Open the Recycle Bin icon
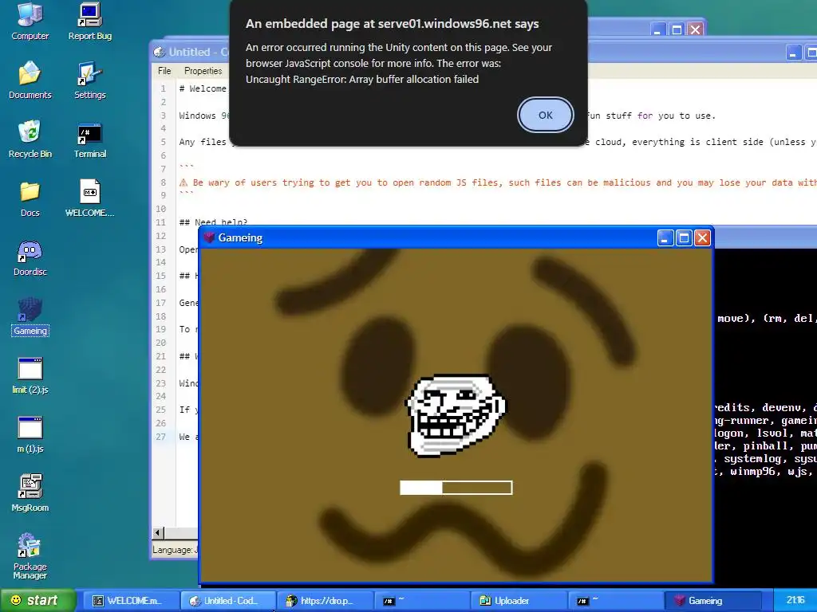Image resolution: width=817 pixels, height=612 pixels. 30,139
